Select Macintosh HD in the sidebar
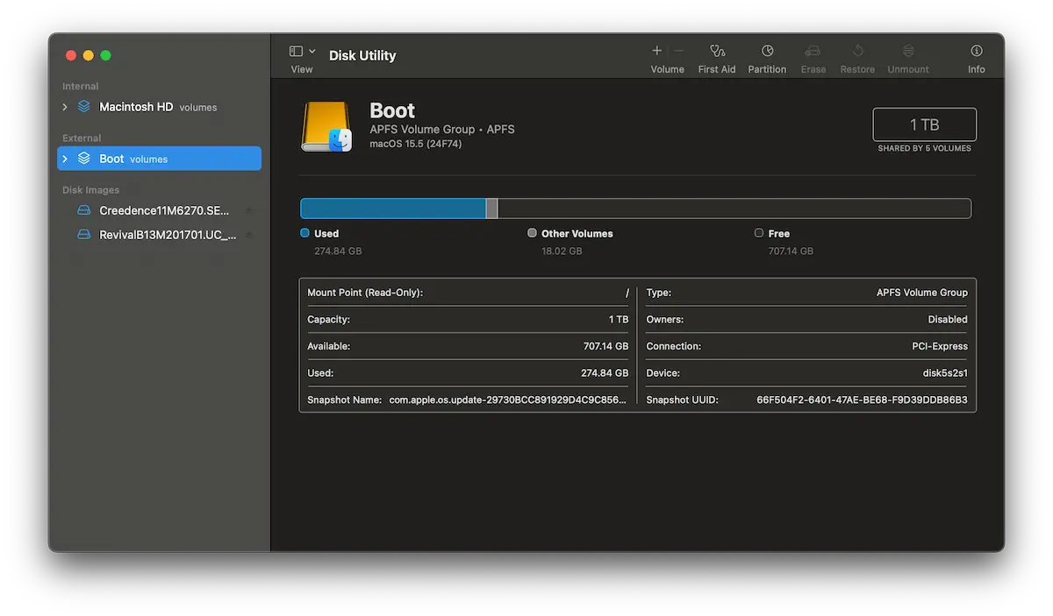This screenshot has width=1053, height=616. (x=136, y=107)
